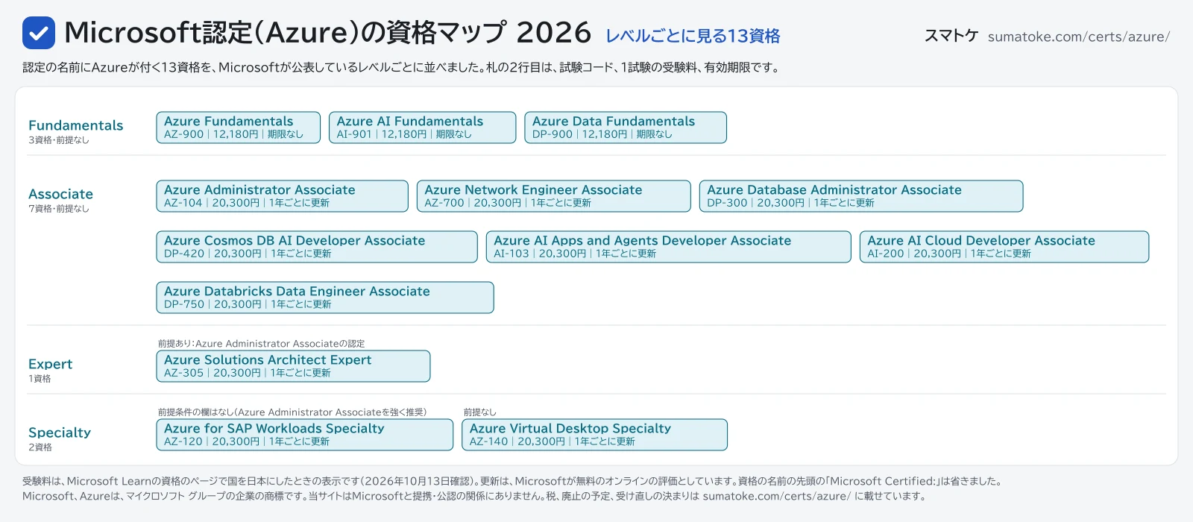Viewport: 1193px width, 522px height.
Task: Open Azure Databricks Data Engineer Associate card
Action: (325, 298)
